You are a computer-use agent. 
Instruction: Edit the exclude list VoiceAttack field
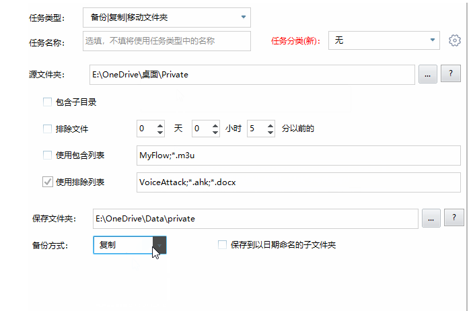pos(299,182)
